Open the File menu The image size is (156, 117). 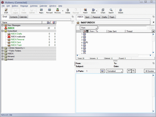click(3, 6)
